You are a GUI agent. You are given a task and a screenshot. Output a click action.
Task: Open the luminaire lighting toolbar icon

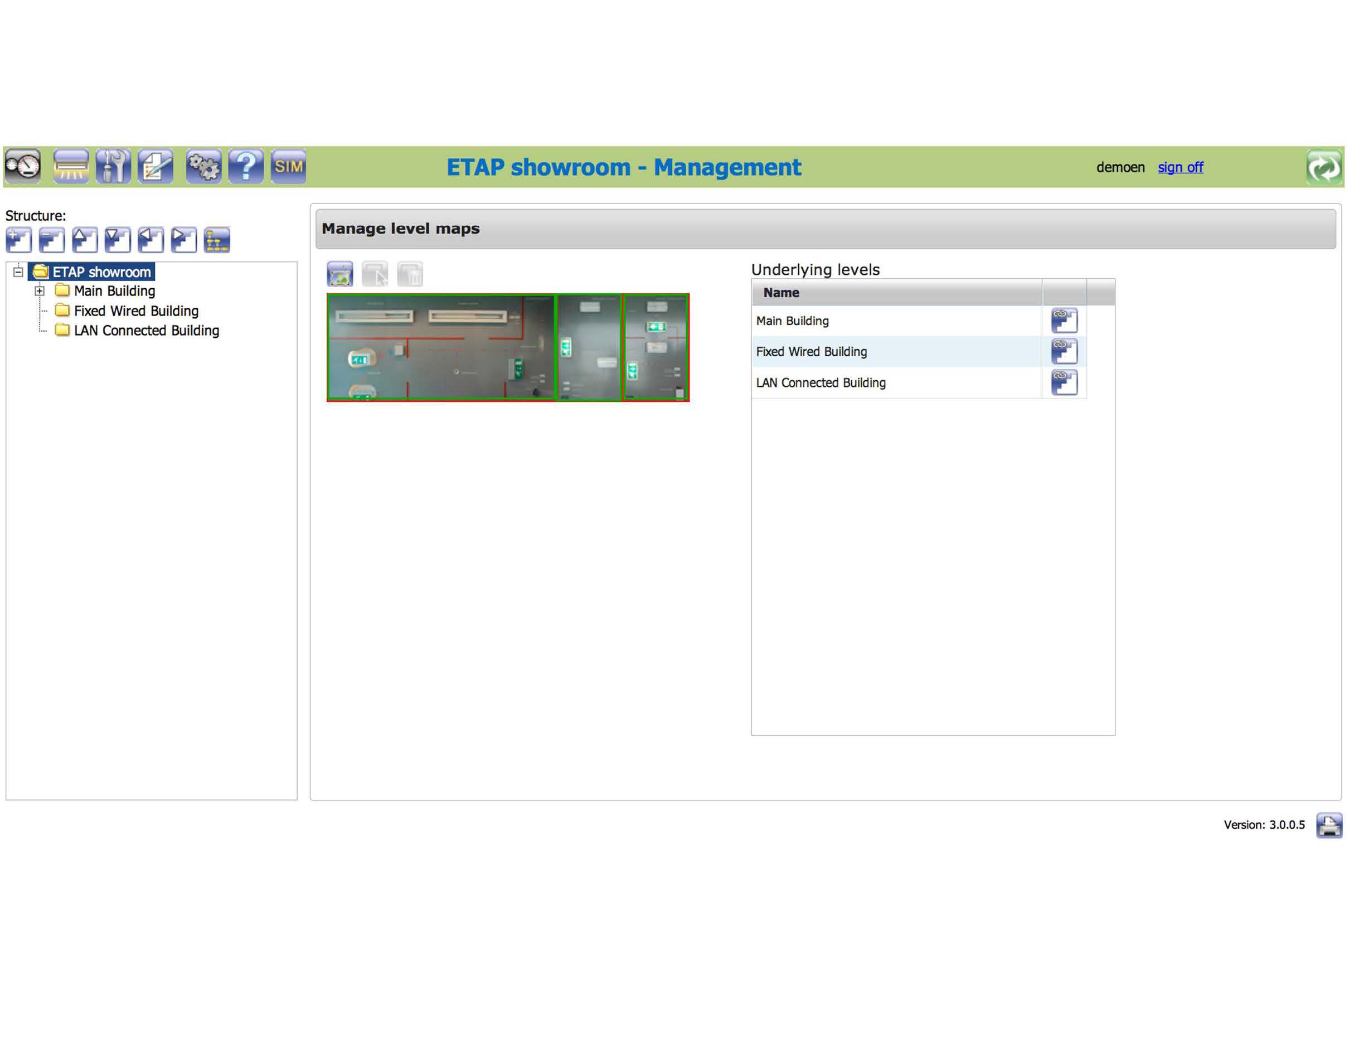71,166
